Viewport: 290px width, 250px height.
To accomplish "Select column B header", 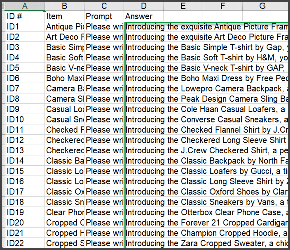I will pyautogui.click(x=64, y=6).
